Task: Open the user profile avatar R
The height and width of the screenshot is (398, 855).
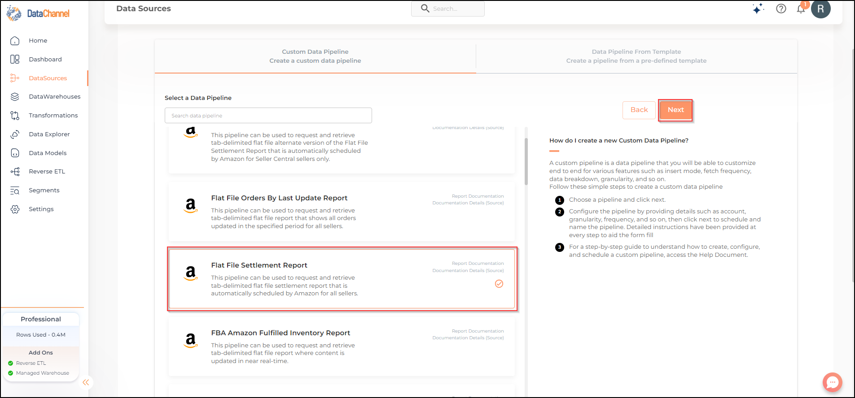Action: (821, 9)
